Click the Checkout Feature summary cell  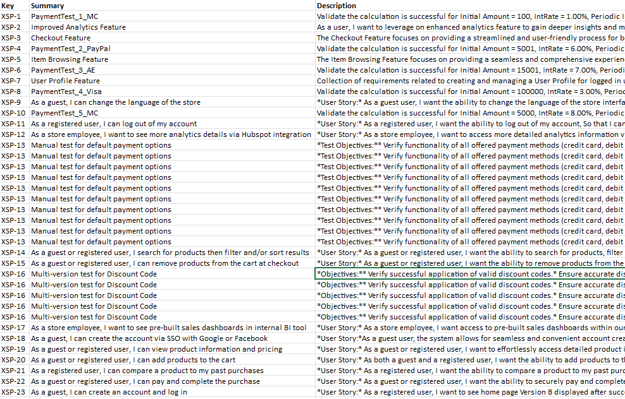(61, 38)
